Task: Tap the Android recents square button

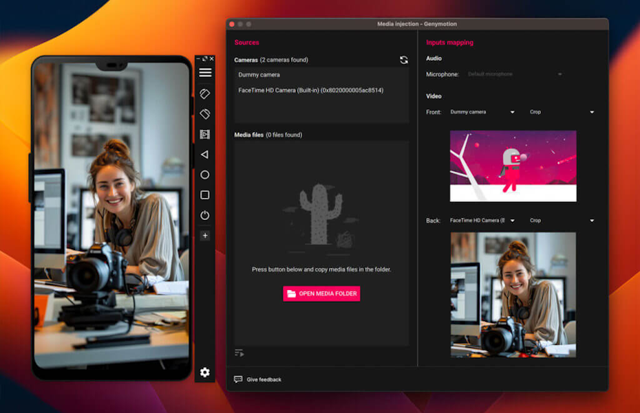Action: pos(205,195)
